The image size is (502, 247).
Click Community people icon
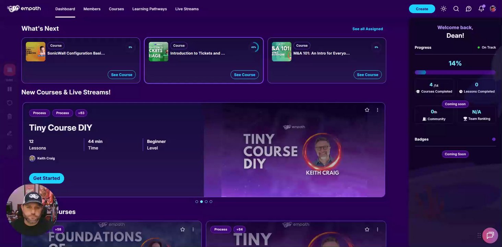(425, 119)
